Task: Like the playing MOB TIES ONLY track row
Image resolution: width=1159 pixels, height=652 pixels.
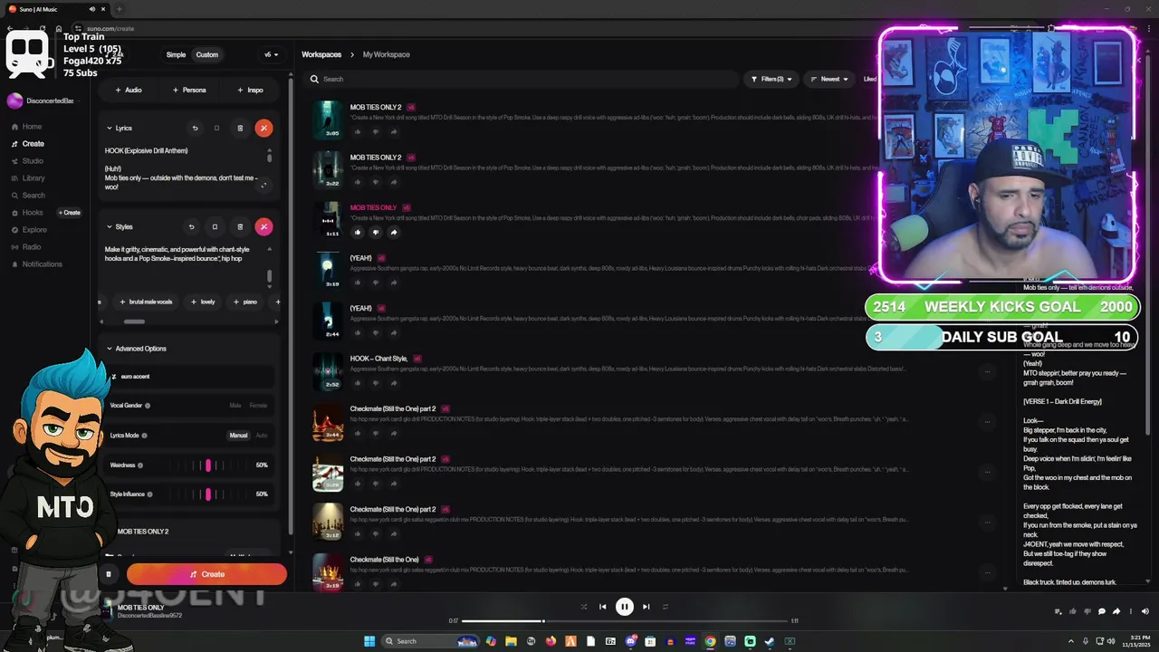Action: tap(357, 232)
